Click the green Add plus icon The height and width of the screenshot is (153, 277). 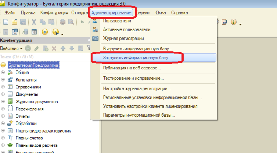tap(28, 48)
